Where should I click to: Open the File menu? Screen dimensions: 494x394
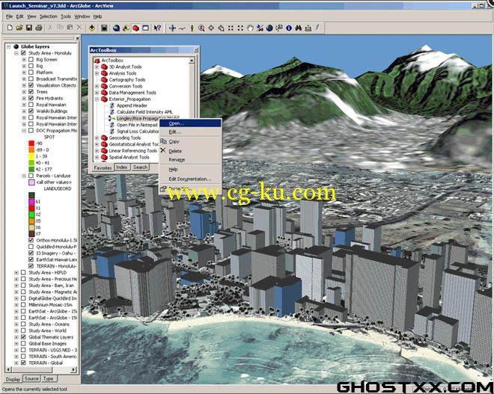point(9,16)
